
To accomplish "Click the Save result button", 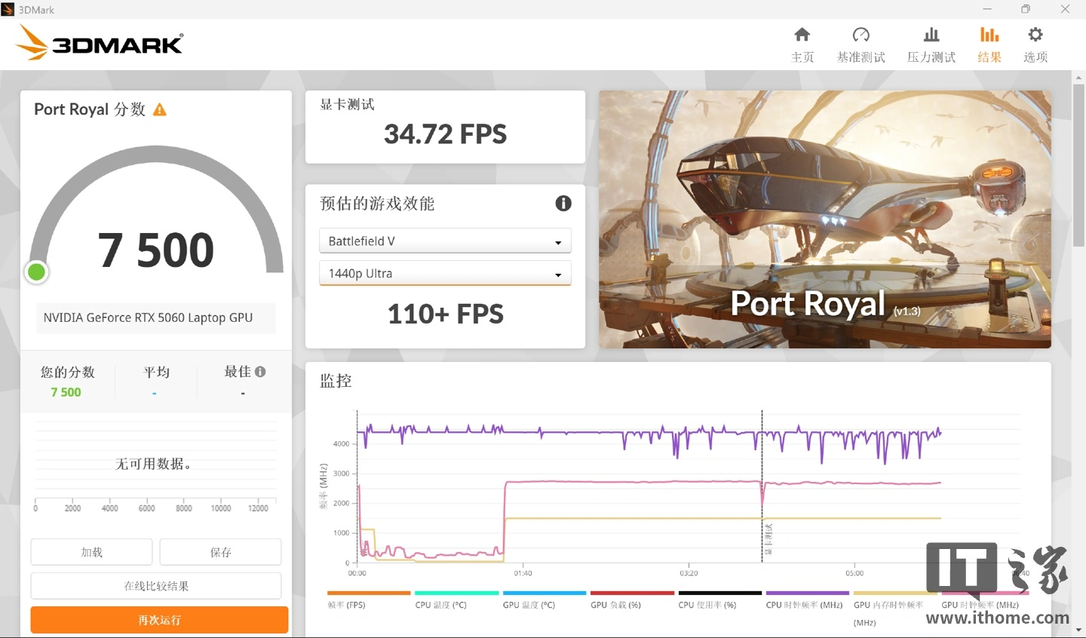I will (x=220, y=552).
